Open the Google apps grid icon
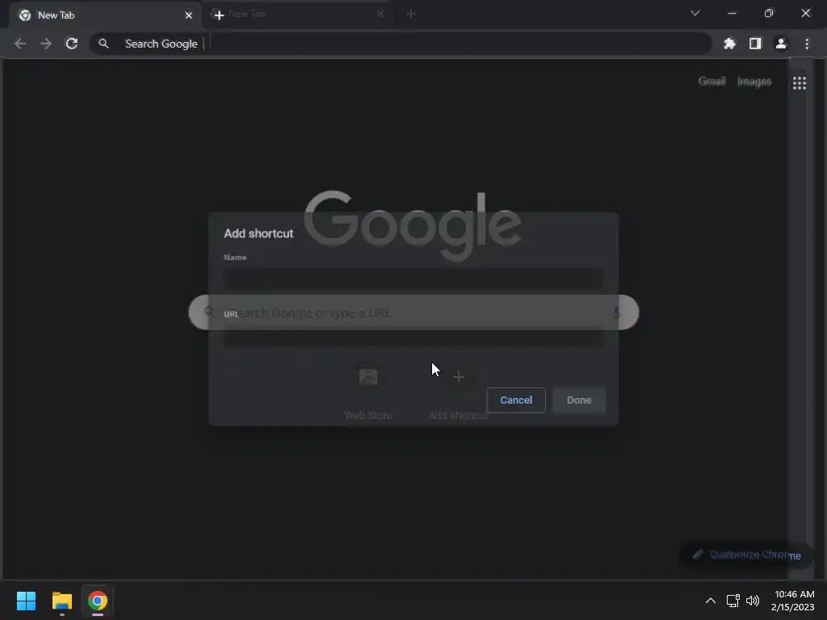This screenshot has height=620, width=827. click(799, 83)
